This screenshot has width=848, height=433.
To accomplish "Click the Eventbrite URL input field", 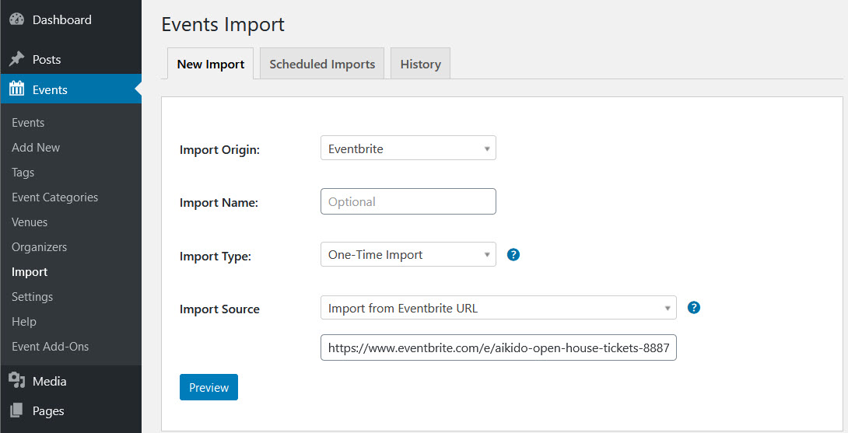I will tap(498, 348).
